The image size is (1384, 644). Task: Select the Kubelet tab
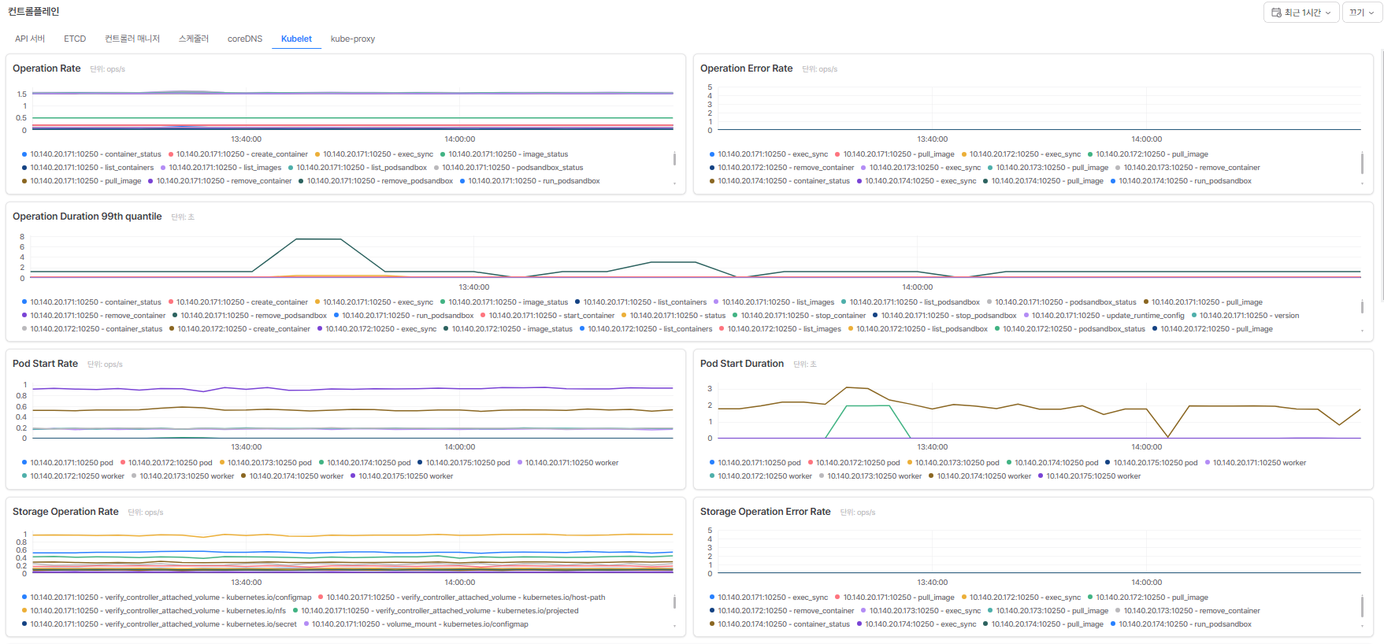click(x=296, y=39)
